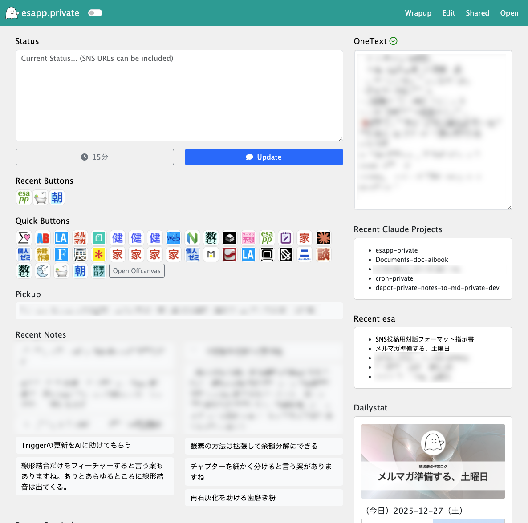The image size is (528, 523).
Task: Select the 作業ログ quick button
Action: (x=99, y=271)
